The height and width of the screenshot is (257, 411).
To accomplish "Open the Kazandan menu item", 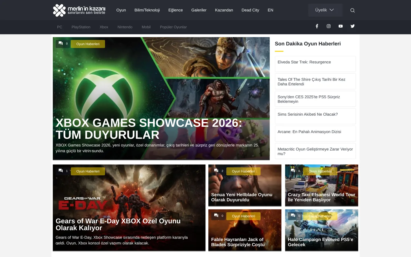I will (x=224, y=10).
